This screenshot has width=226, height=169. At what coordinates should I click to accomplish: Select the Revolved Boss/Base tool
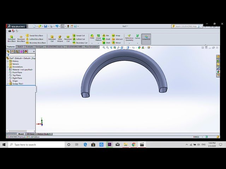(x=21, y=39)
